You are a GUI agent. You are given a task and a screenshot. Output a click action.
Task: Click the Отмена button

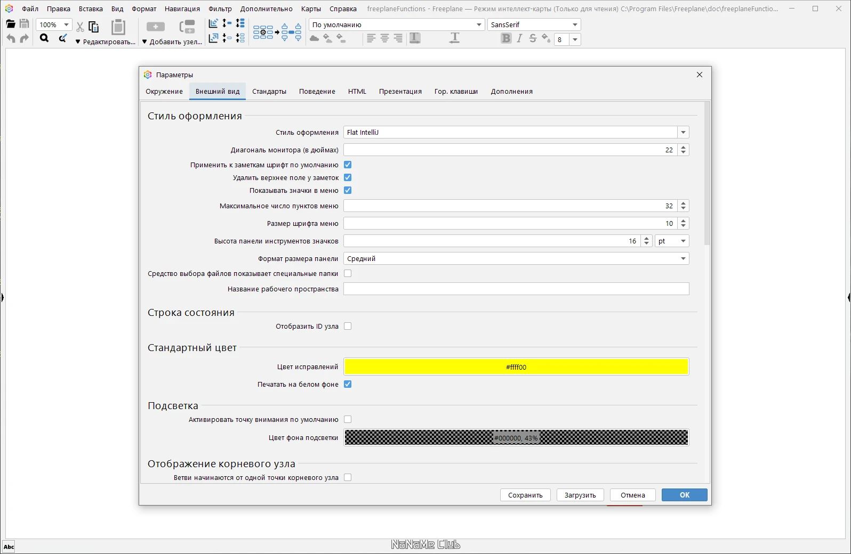tap(633, 495)
